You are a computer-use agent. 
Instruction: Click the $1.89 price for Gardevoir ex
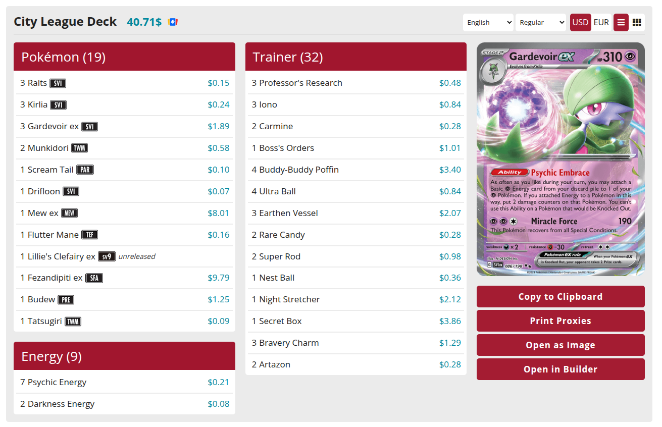coord(219,126)
